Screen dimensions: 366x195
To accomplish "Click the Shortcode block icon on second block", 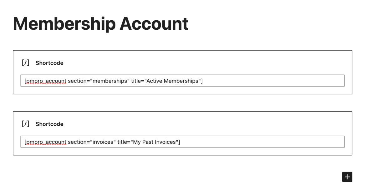I will click(25, 124).
